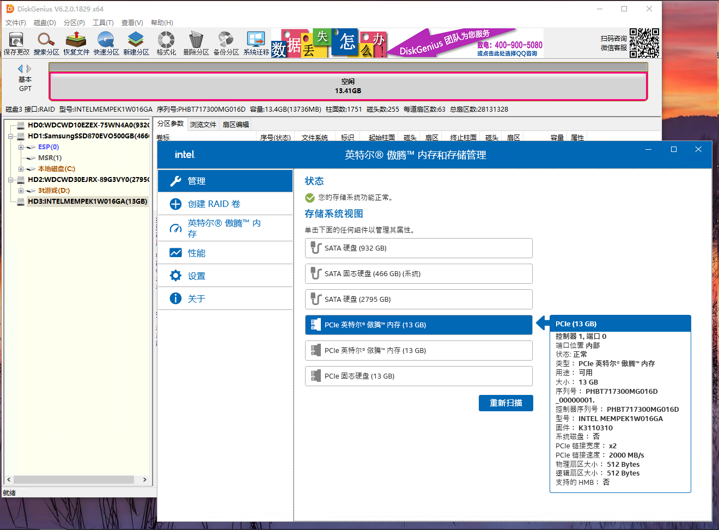Launch the 恢复文件 recover files tool

[x=76, y=43]
